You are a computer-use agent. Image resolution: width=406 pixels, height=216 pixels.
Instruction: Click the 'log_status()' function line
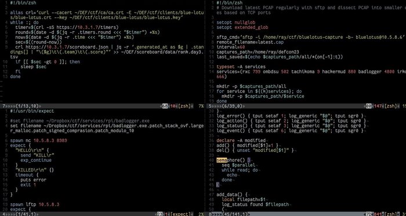pos(291,126)
